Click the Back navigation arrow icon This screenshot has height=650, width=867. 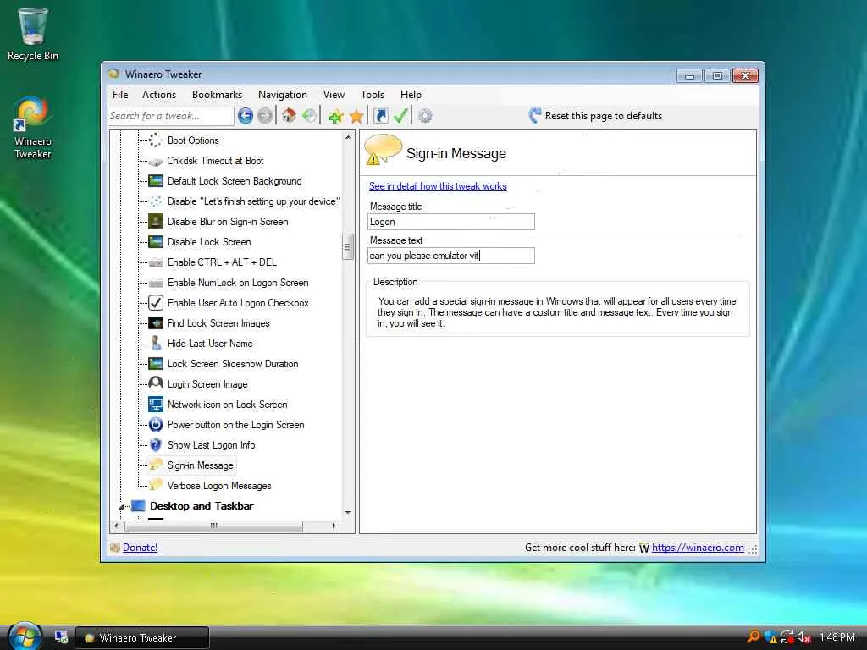[246, 115]
